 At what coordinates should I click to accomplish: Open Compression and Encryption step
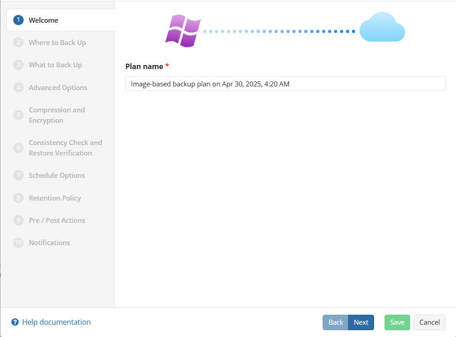(x=57, y=115)
